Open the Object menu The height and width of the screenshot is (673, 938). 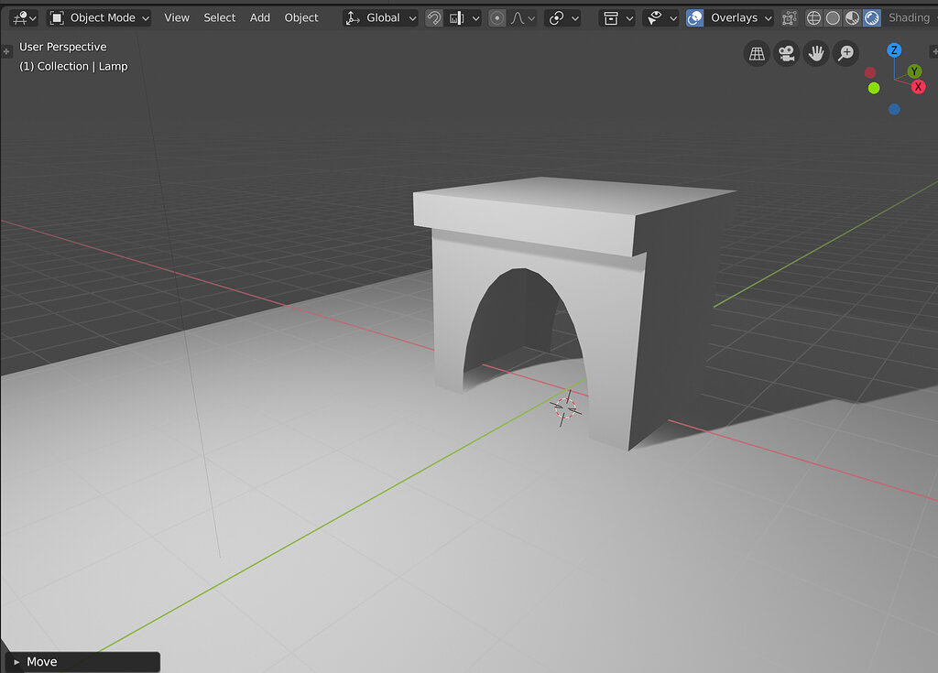(300, 17)
